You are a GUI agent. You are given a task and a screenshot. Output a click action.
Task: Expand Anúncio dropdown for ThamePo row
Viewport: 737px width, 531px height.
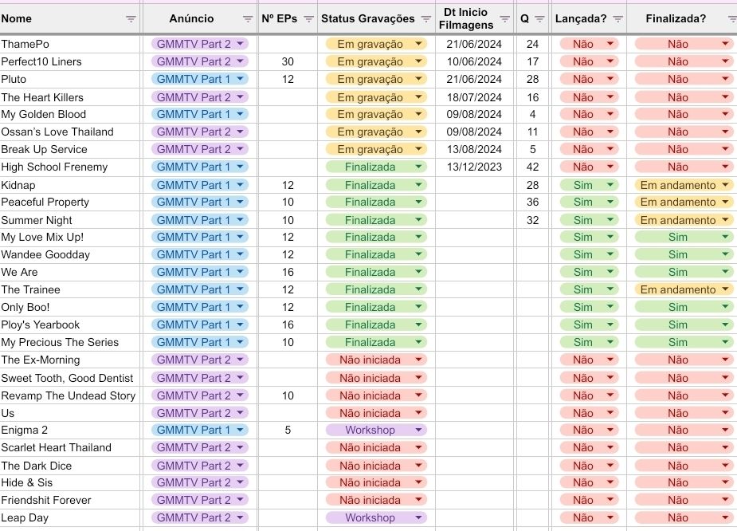tap(240, 44)
